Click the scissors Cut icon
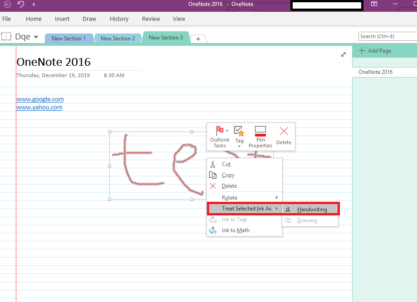 213,164
